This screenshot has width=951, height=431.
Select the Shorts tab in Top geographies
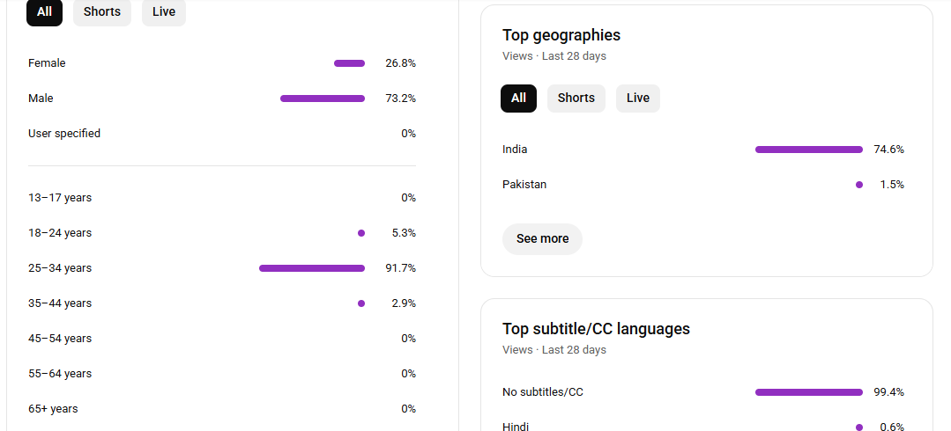coord(576,99)
